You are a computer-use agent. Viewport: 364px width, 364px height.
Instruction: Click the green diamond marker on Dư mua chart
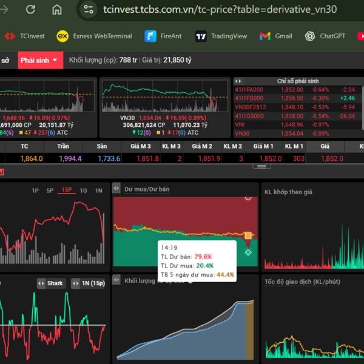pyautogui.click(x=248, y=252)
